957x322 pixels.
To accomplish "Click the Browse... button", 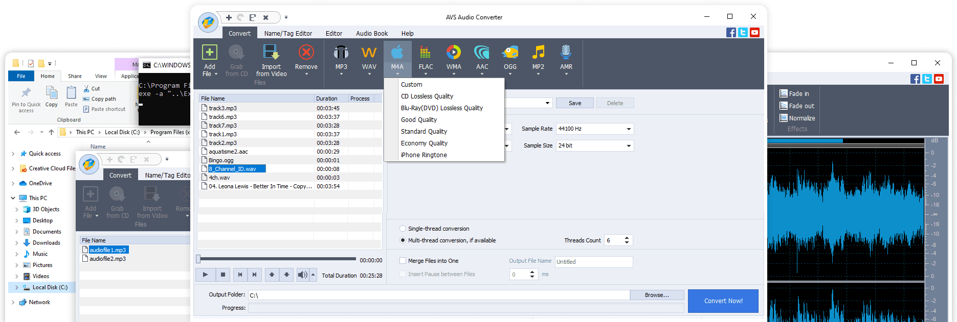I will tap(657, 295).
